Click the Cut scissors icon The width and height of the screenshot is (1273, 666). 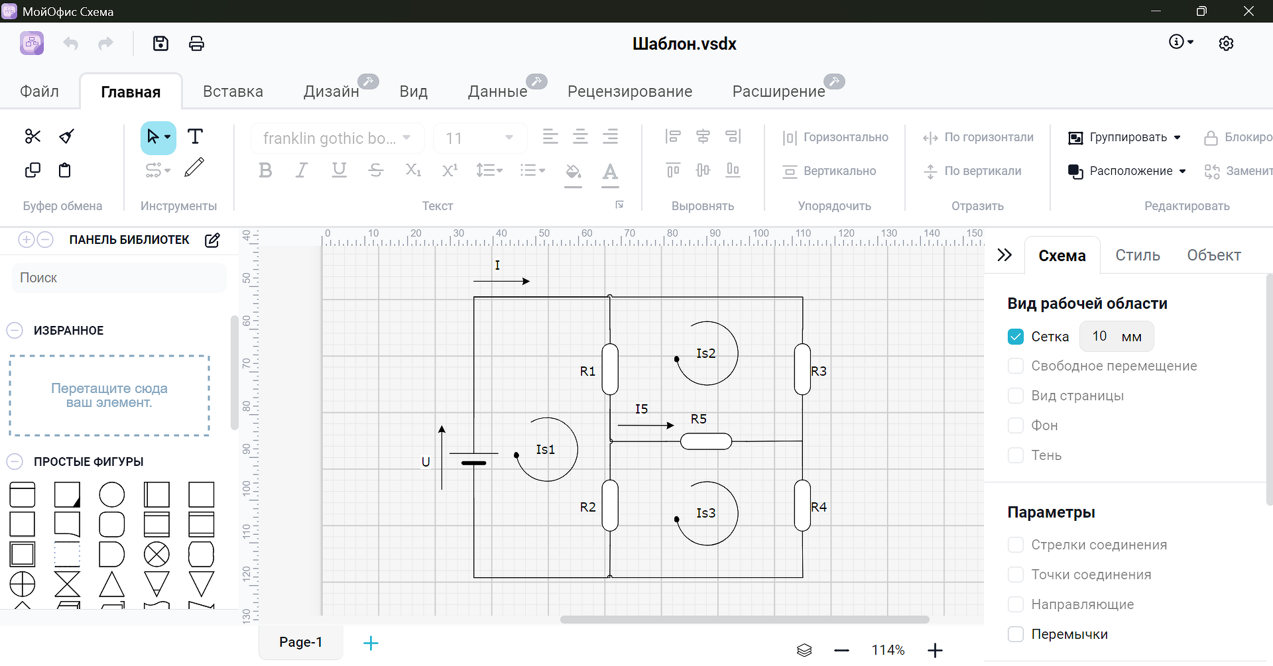[x=32, y=137]
